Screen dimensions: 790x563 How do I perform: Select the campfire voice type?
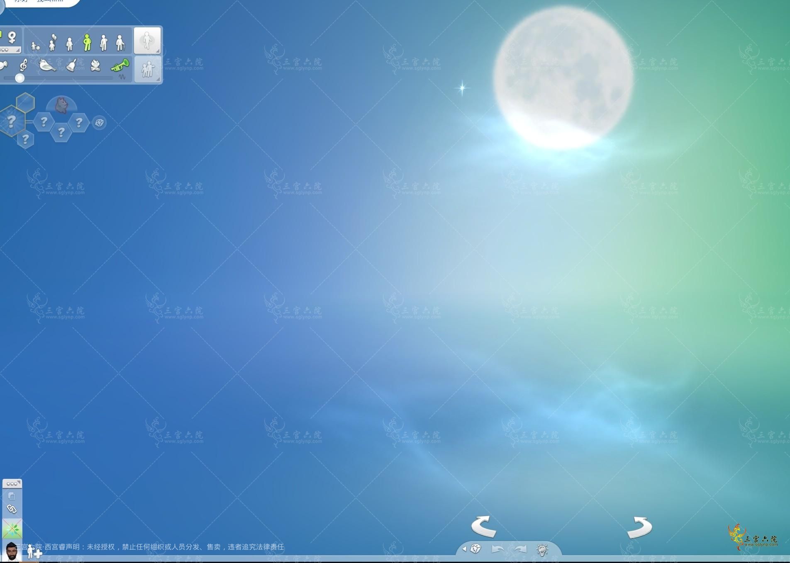[x=95, y=66]
